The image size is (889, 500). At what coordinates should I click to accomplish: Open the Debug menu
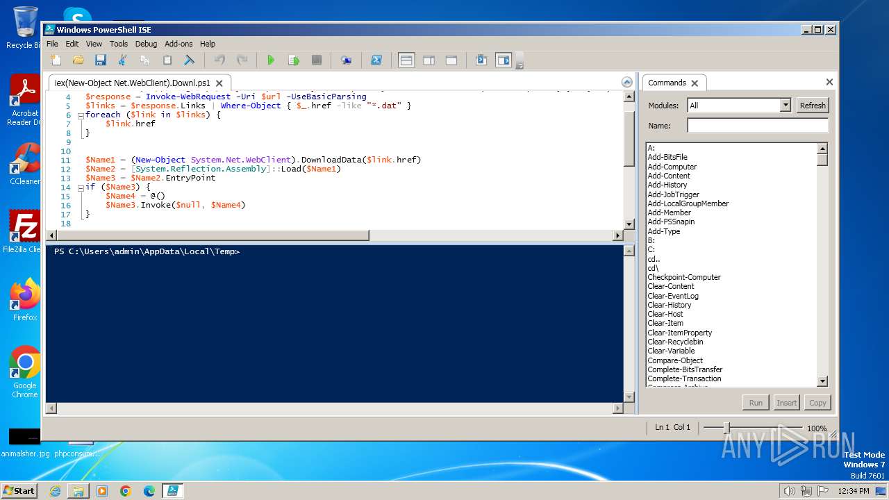(x=146, y=44)
